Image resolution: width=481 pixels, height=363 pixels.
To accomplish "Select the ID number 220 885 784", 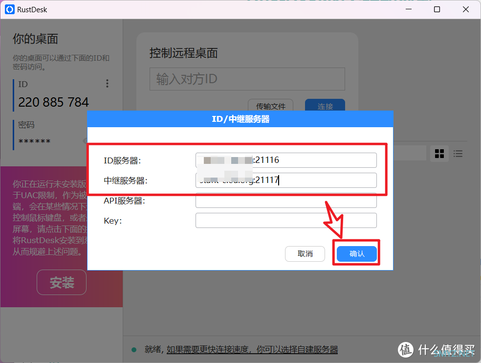I will click(53, 102).
